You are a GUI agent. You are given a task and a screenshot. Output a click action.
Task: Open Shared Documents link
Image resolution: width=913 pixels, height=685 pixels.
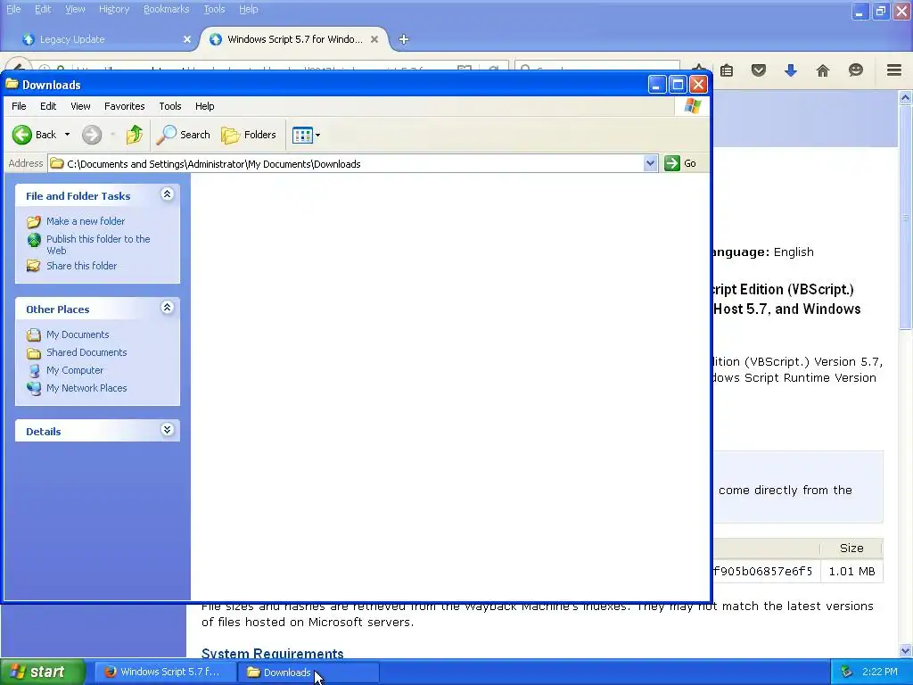[x=86, y=352]
